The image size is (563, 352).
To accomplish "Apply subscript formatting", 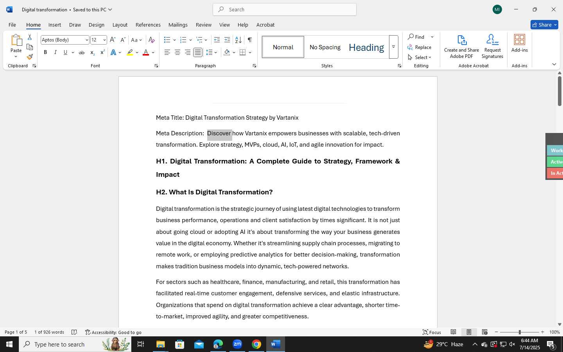I will [x=92, y=52].
